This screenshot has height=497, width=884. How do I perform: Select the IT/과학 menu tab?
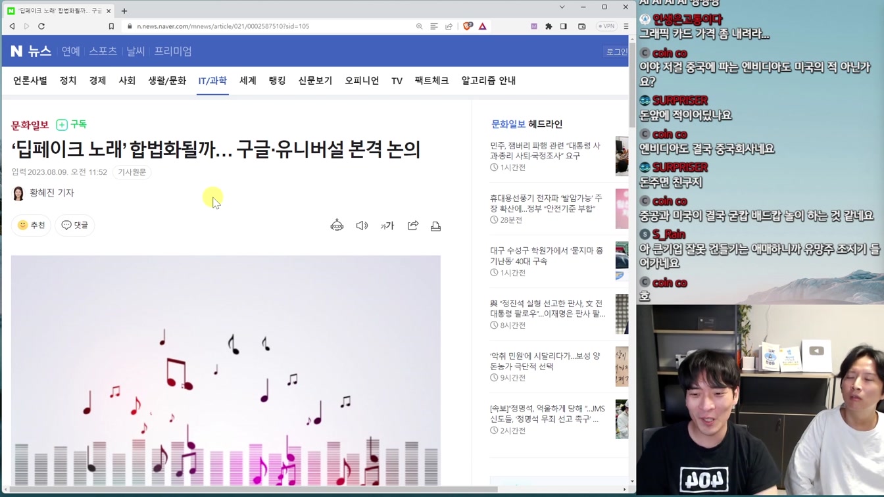[x=212, y=81]
